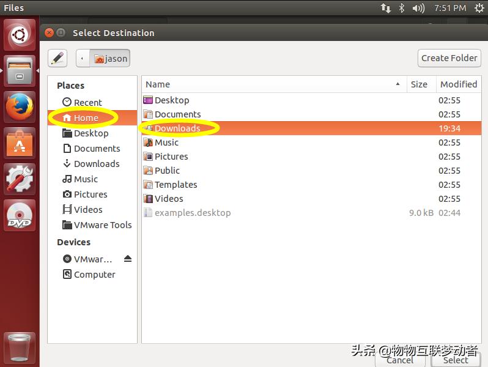The width and height of the screenshot is (488, 367).
Task: Click Create Folder button
Action: [x=449, y=58]
